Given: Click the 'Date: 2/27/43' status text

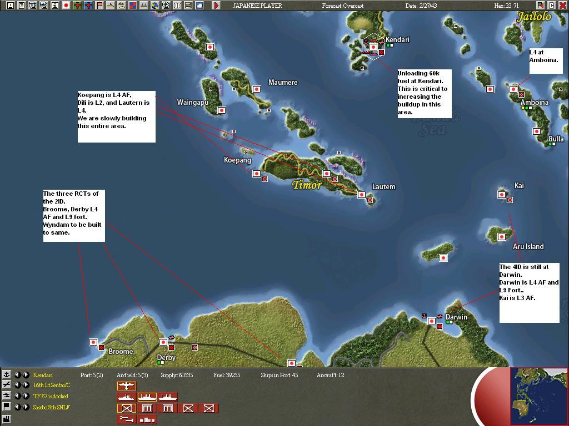Looking at the screenshot, I should 421,6.
